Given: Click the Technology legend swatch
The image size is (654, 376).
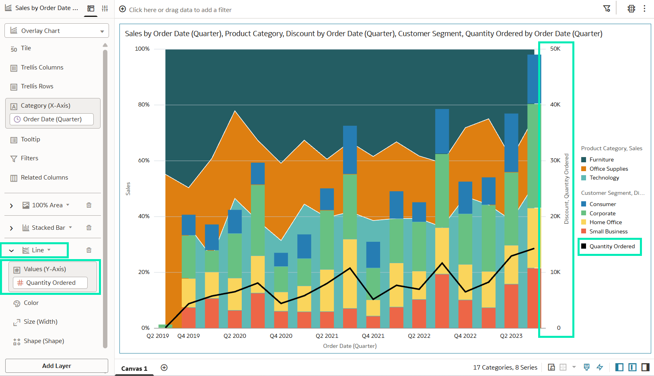Looking at the screenshot, I should pyautogui.click(x=584, y=178).
